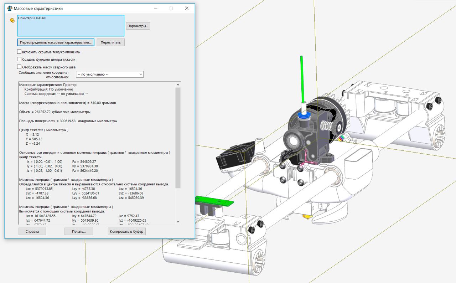Viewport: 456px width, 283px height.
Task: Click principal moment 'Pz = 5624449.20'
Action: (x=85, y=171)
